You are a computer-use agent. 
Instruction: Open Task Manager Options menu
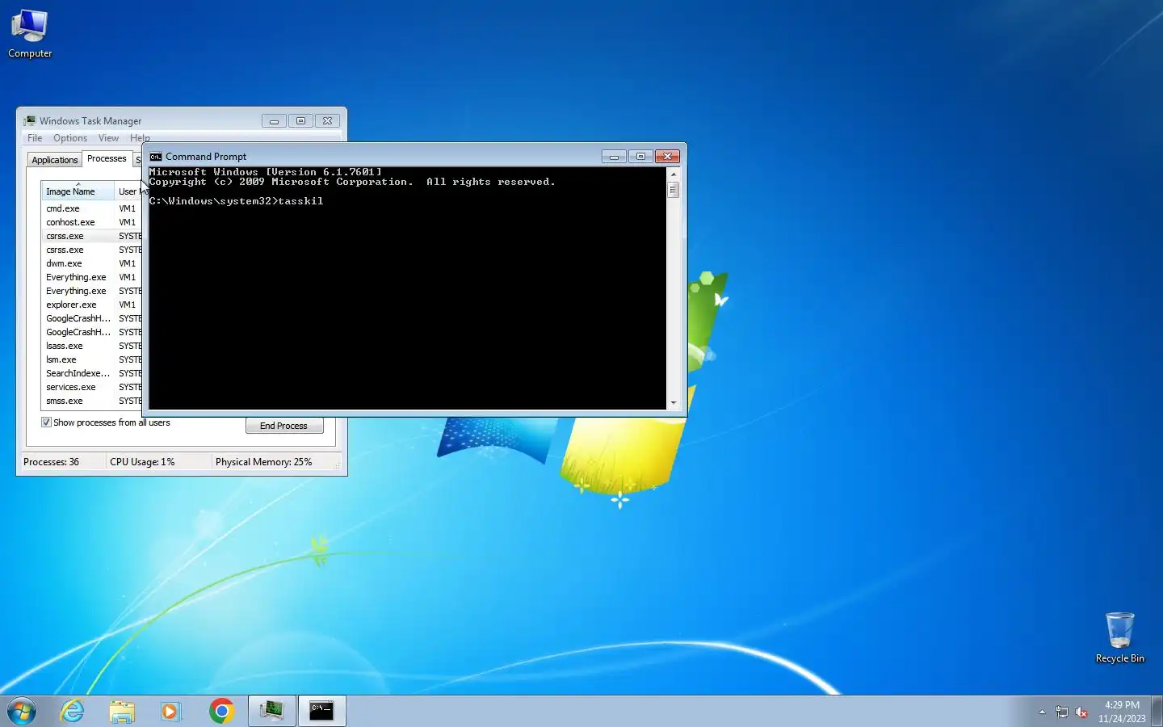click(70, 138)
